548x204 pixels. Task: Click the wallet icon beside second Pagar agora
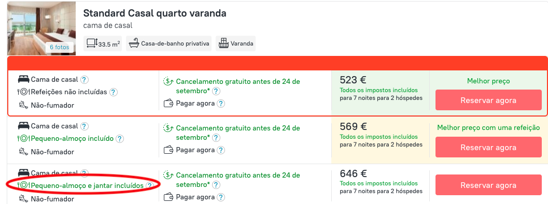tap(168, 150)
